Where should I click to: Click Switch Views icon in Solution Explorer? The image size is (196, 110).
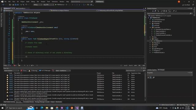(x=155, y=11)
